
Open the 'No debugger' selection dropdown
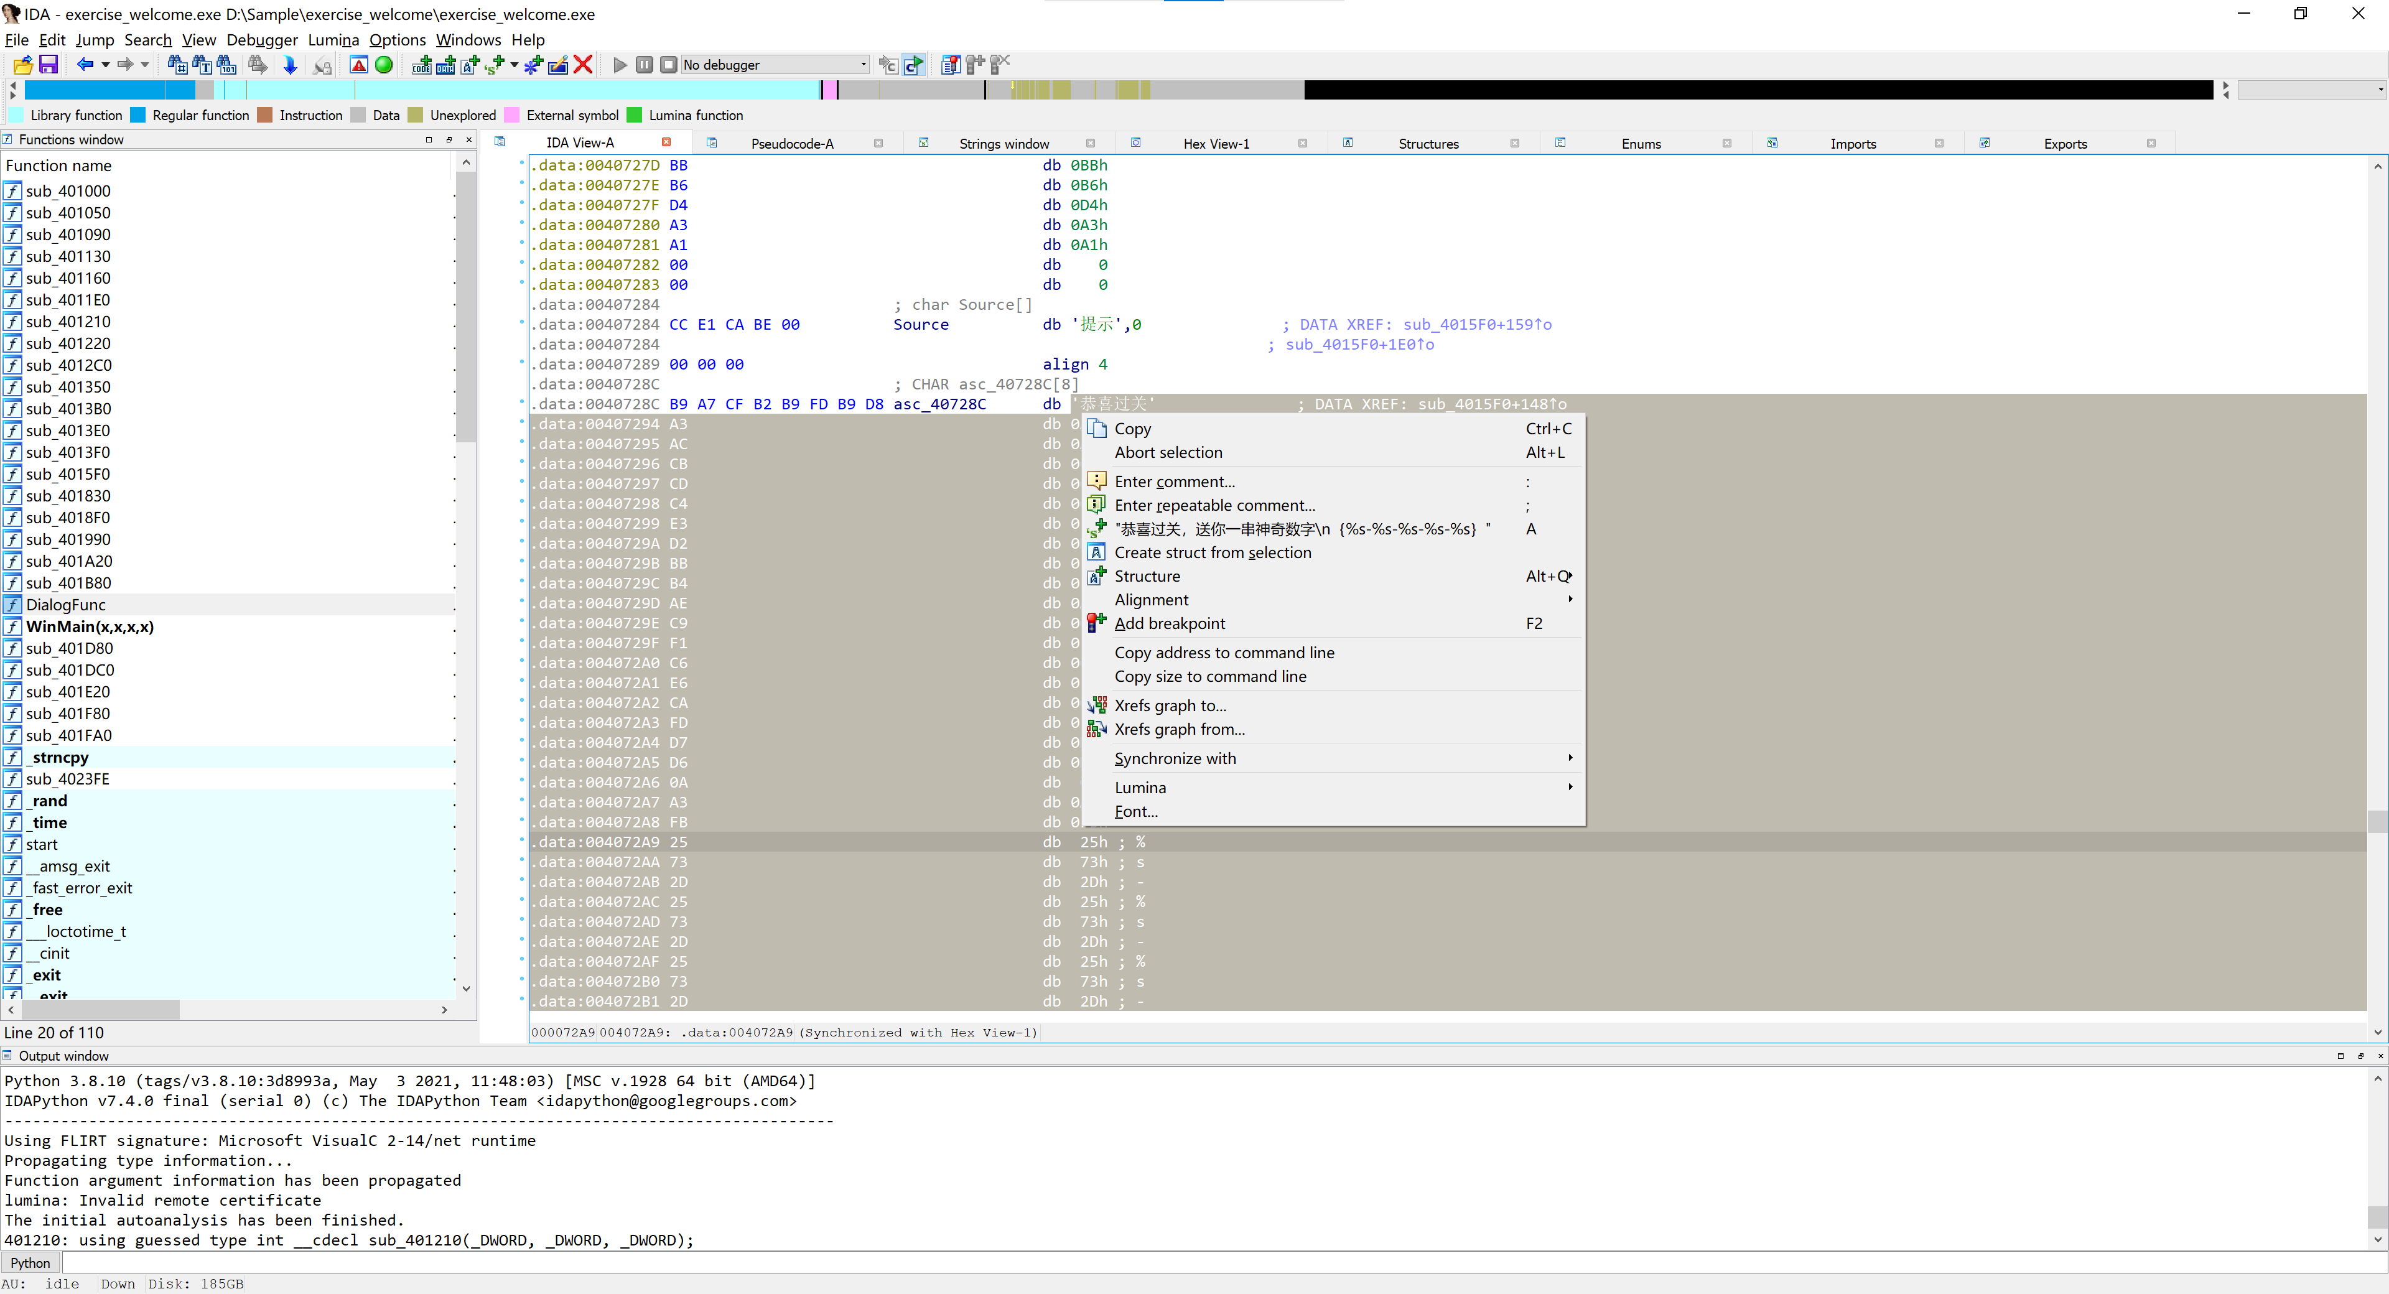[775, 64]
